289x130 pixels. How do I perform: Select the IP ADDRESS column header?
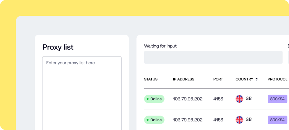(183, 79)
